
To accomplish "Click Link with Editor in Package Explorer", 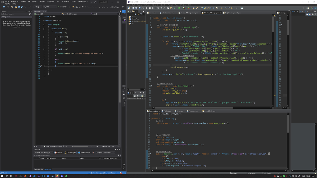I will tap(138, 14).
